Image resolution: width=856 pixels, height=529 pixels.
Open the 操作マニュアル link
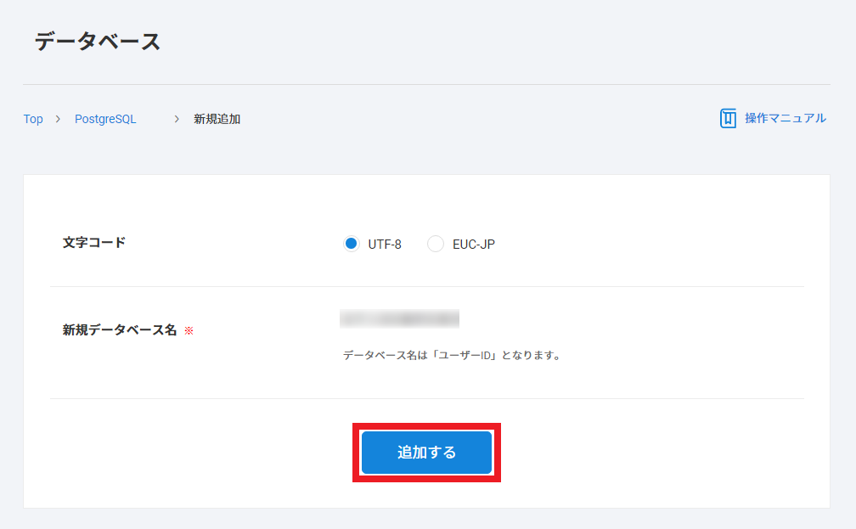pos(785,118)
